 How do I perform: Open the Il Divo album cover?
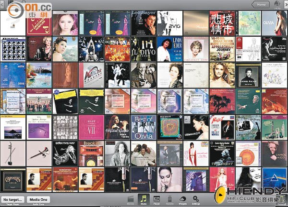pyautogui.click(x=144, y=49)
